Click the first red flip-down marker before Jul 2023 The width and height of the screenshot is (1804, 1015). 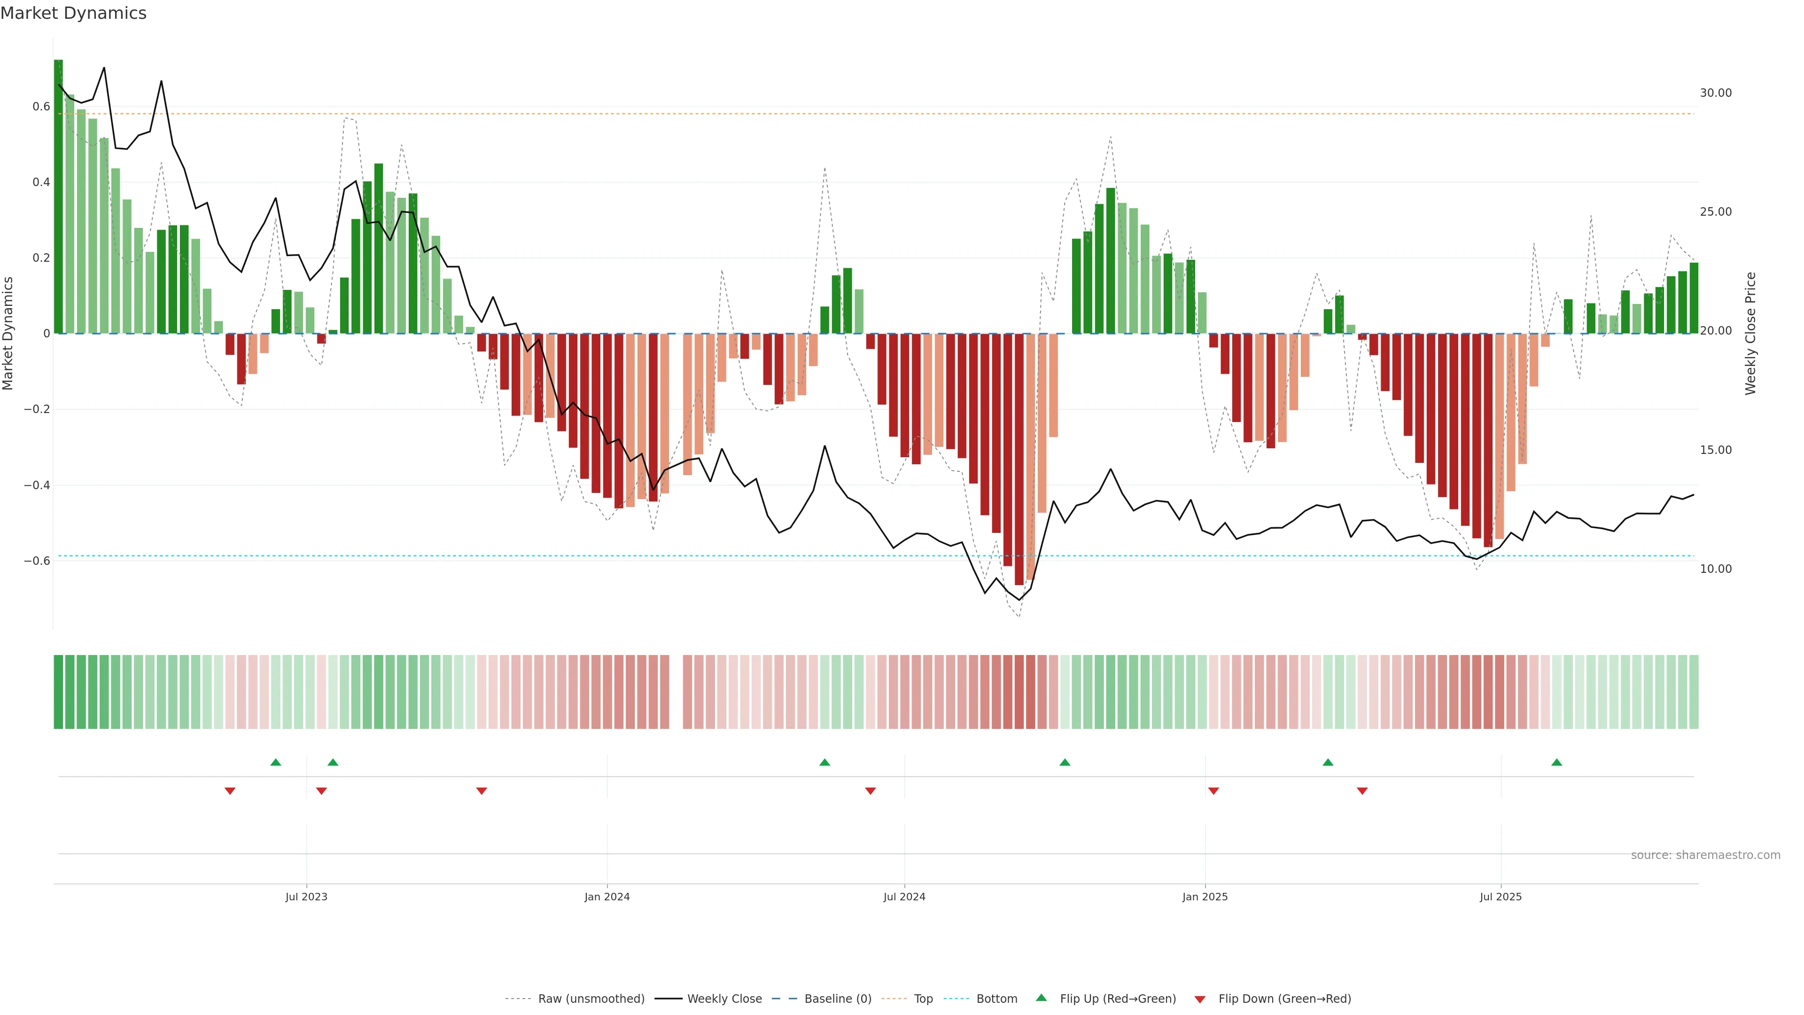pyautogui.click(x=230, y=791)
